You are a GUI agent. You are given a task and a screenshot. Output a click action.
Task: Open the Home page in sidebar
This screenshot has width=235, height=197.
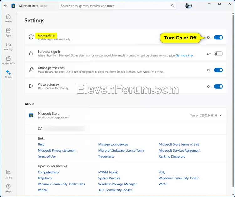click(x=8, y=18)
